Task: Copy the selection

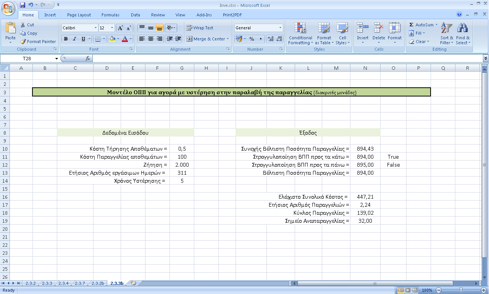Action: point(29,33)
